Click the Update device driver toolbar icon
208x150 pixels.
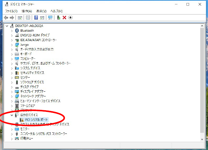59,18
